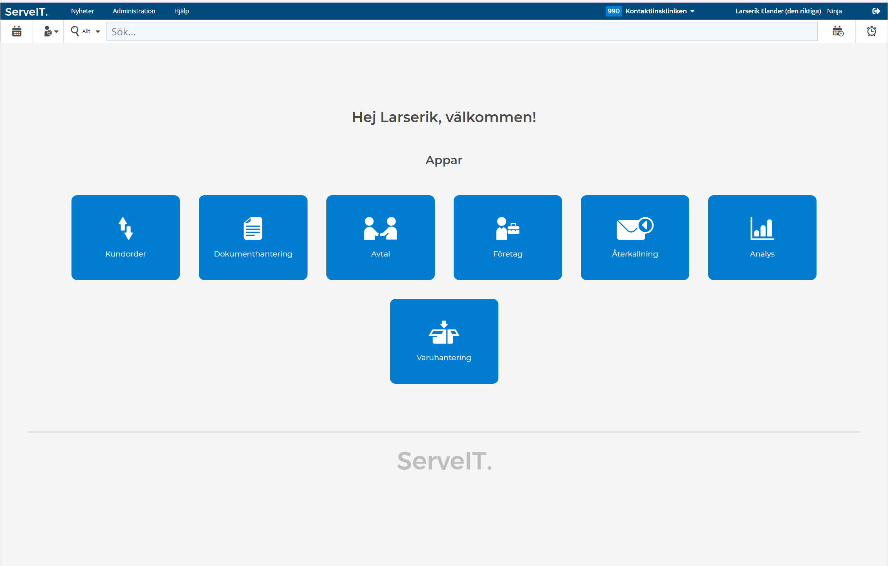Open the Avtal app tile
Screen dimensions: 888x566
pyautogui.click(x=381, y=238)
